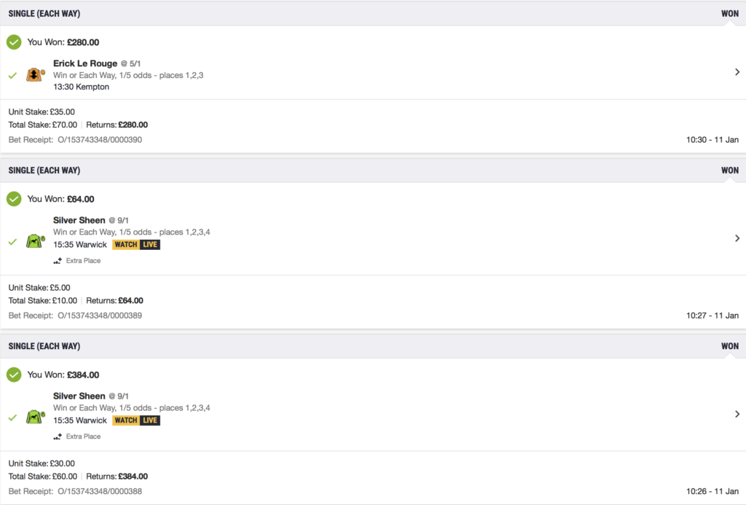Expand the £384.00 Silver Sheen bet chevron
Image resolution: width=746 pixels, height=505 pixels.
[737, 414]
